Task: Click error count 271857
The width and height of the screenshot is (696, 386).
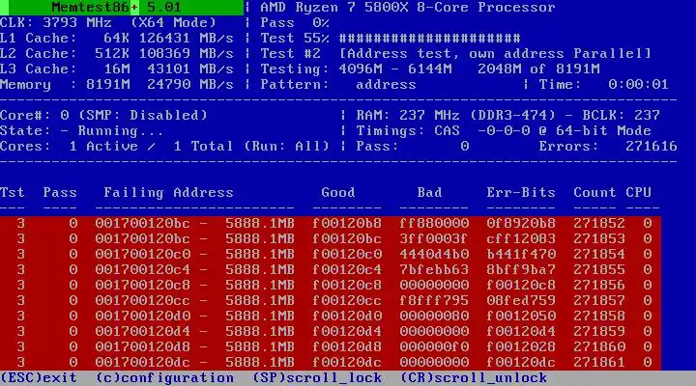Action: [x=599, y=300]
